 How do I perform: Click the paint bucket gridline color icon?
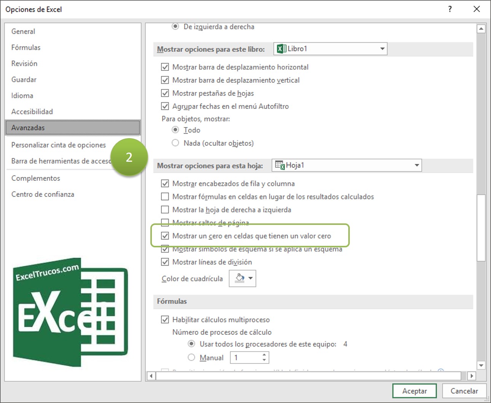click(239, 278)
